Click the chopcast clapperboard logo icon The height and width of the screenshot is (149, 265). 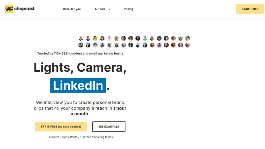pyautogui.click(x=9, y=9)
